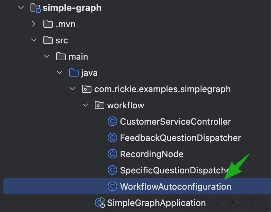
Task: Click the workflow package icon
Action: pos(99,105)
